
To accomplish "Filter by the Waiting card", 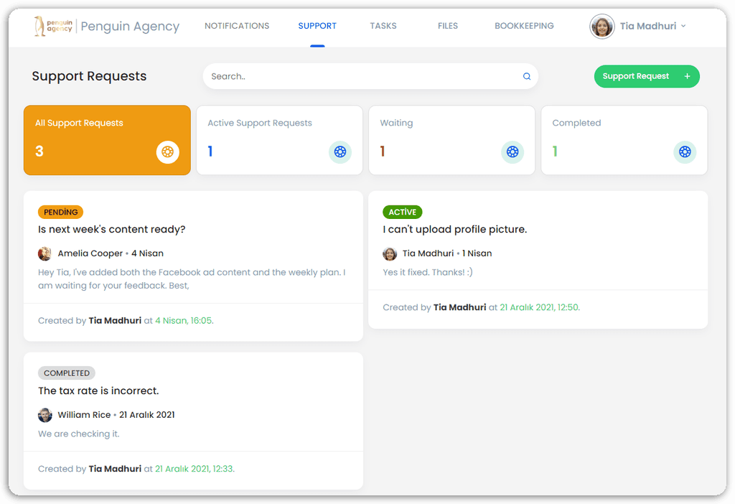I will (452, 140).
